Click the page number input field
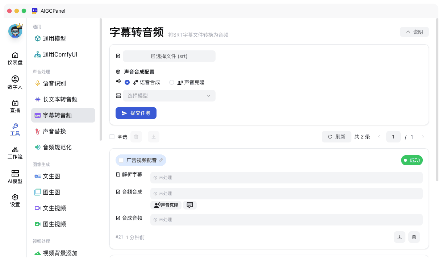 pyautogui.click(x=393, y=137)
